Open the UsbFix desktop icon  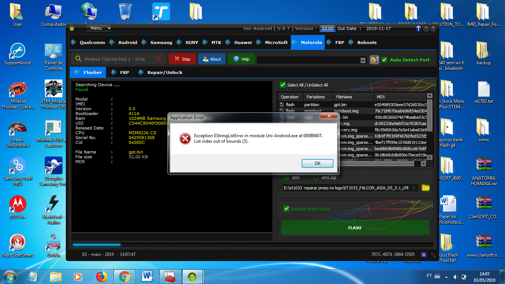pos(54,246)
